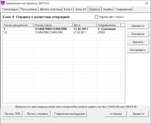Click the 2- Списание direction cell
The image size is (151, 124).
click(107, 29)
